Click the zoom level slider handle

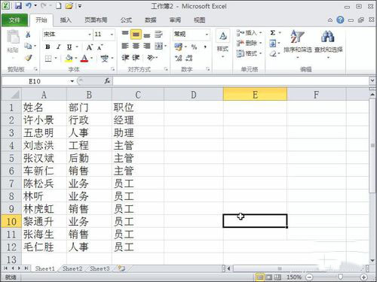point(340,277)
